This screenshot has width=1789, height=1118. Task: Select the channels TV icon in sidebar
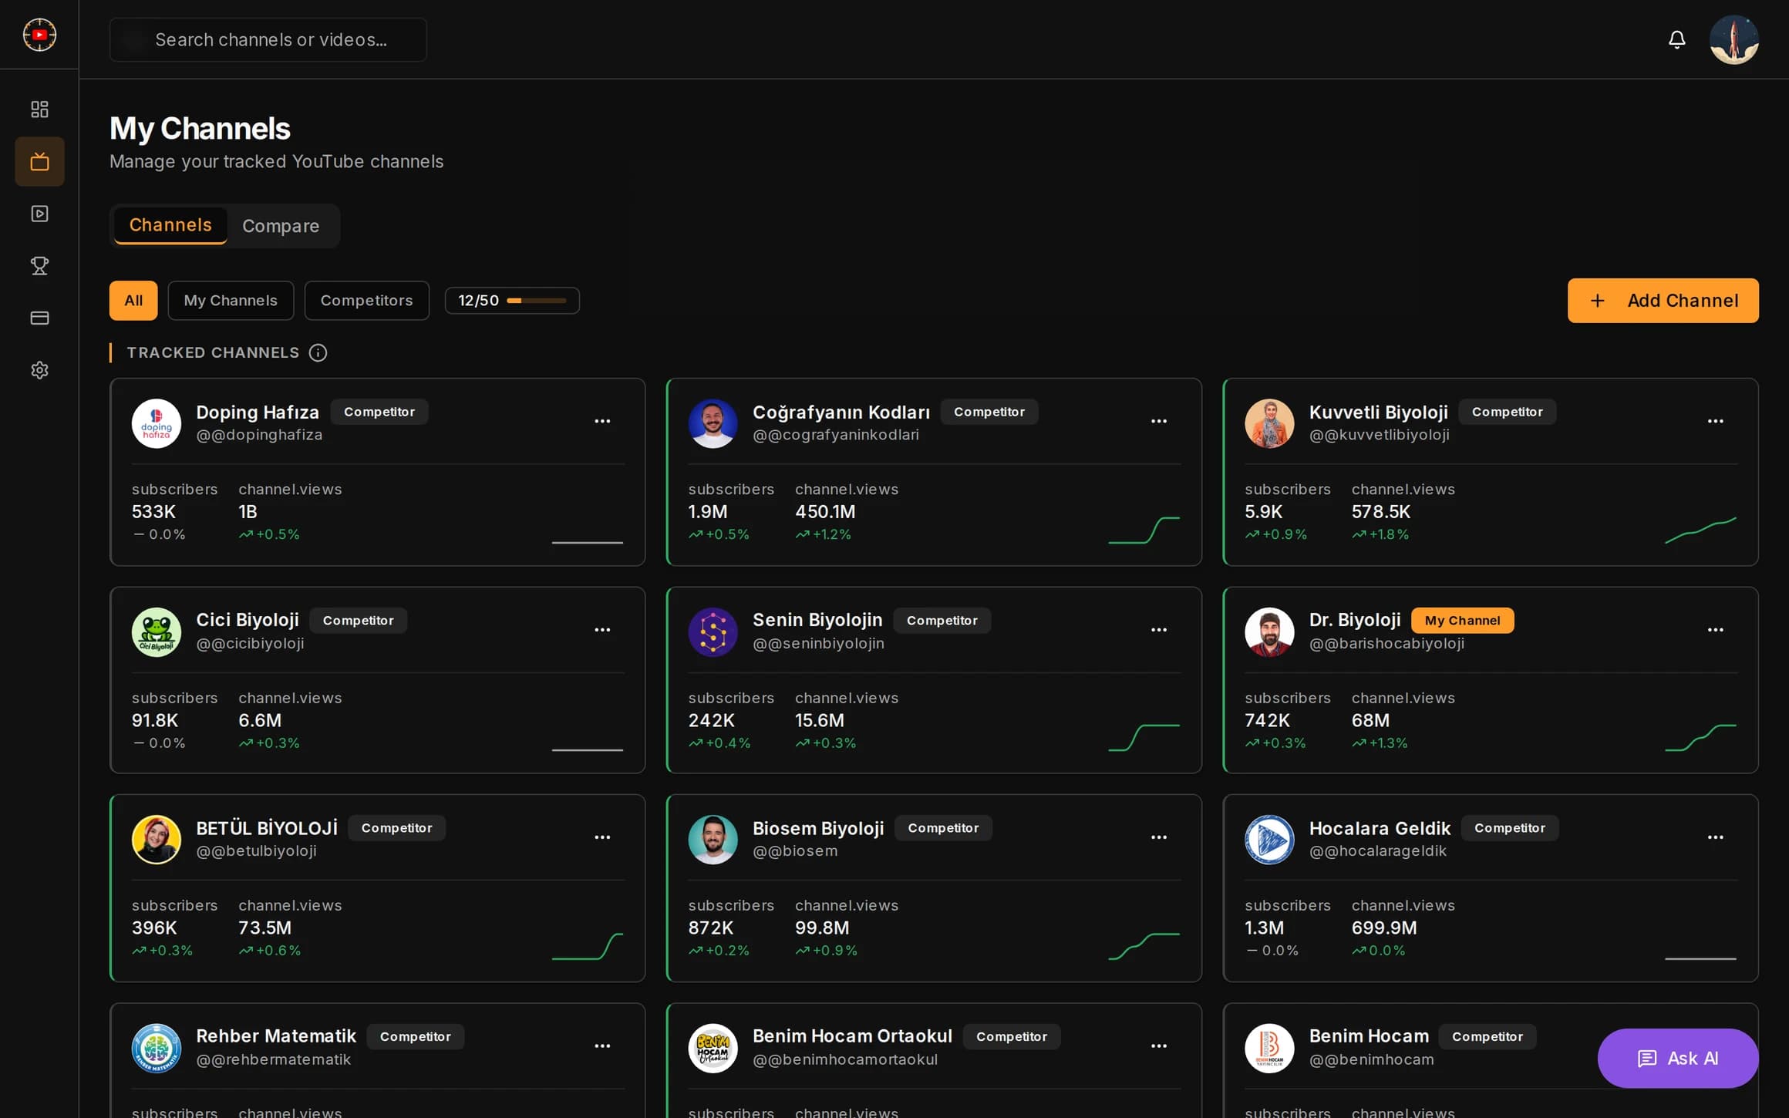coord(39,162)
